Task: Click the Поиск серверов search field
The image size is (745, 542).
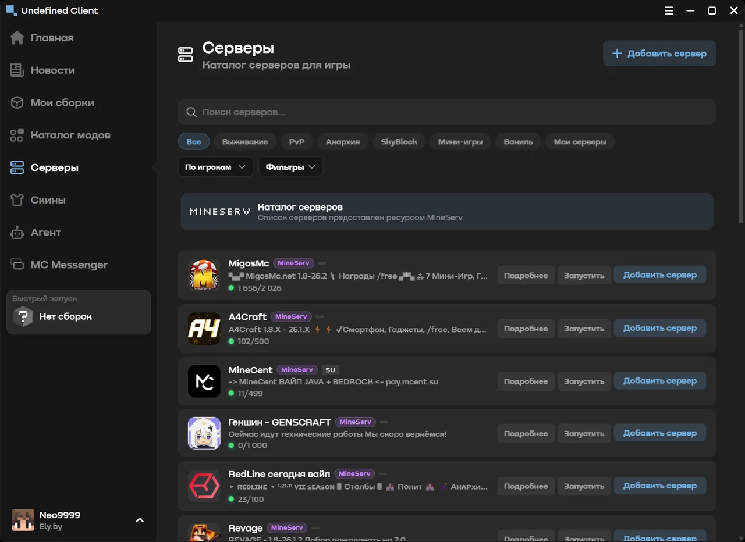Action: click(x=446, y=112)
